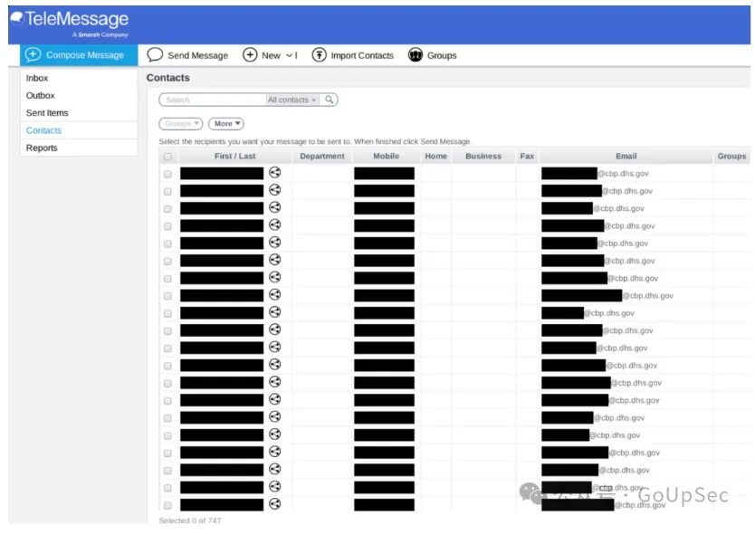This screenshot has height=535, width=755.
Task: Sort contacts by the Email column header
Action: click(626, 156)
